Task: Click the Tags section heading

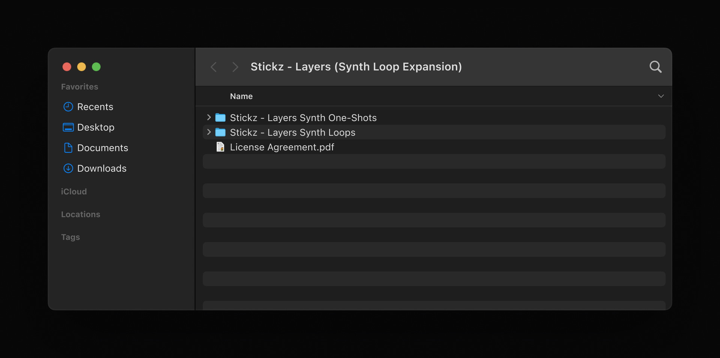Action: (x=70, y=237)
